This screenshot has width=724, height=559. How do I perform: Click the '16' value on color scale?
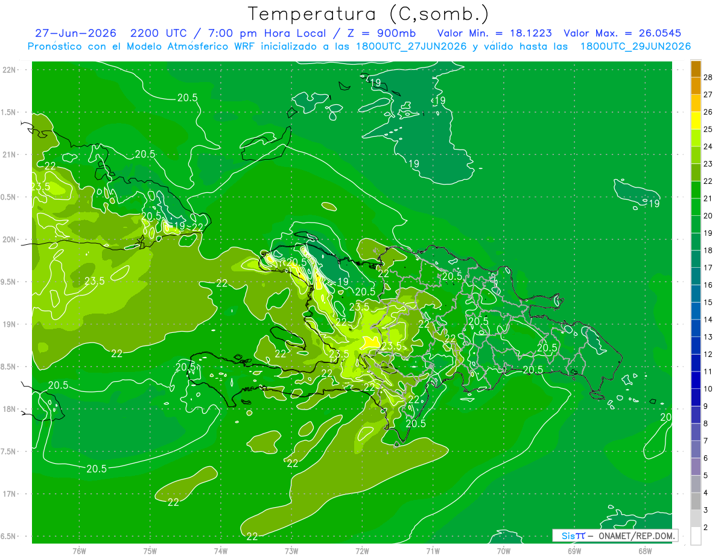708,285
